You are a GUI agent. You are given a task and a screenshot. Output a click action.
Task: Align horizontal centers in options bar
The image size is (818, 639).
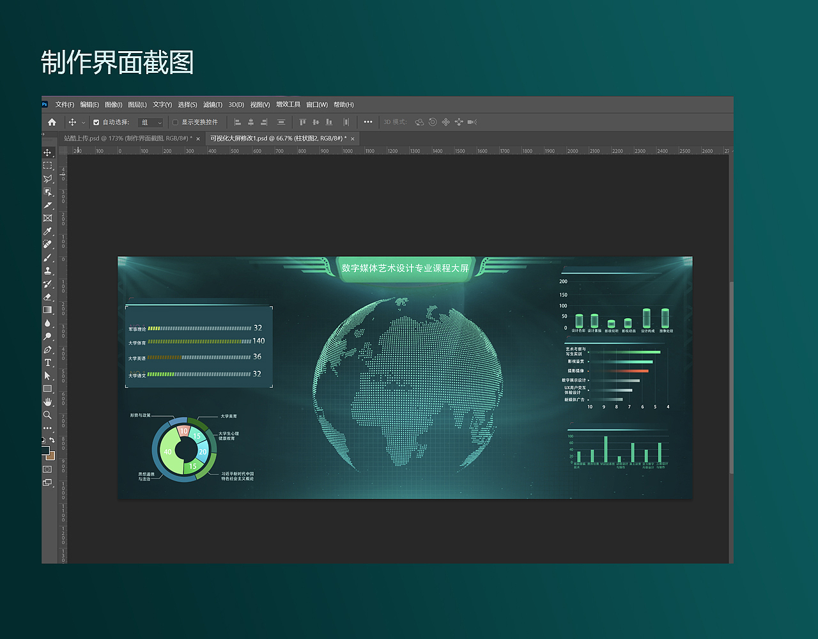(251, 122)
